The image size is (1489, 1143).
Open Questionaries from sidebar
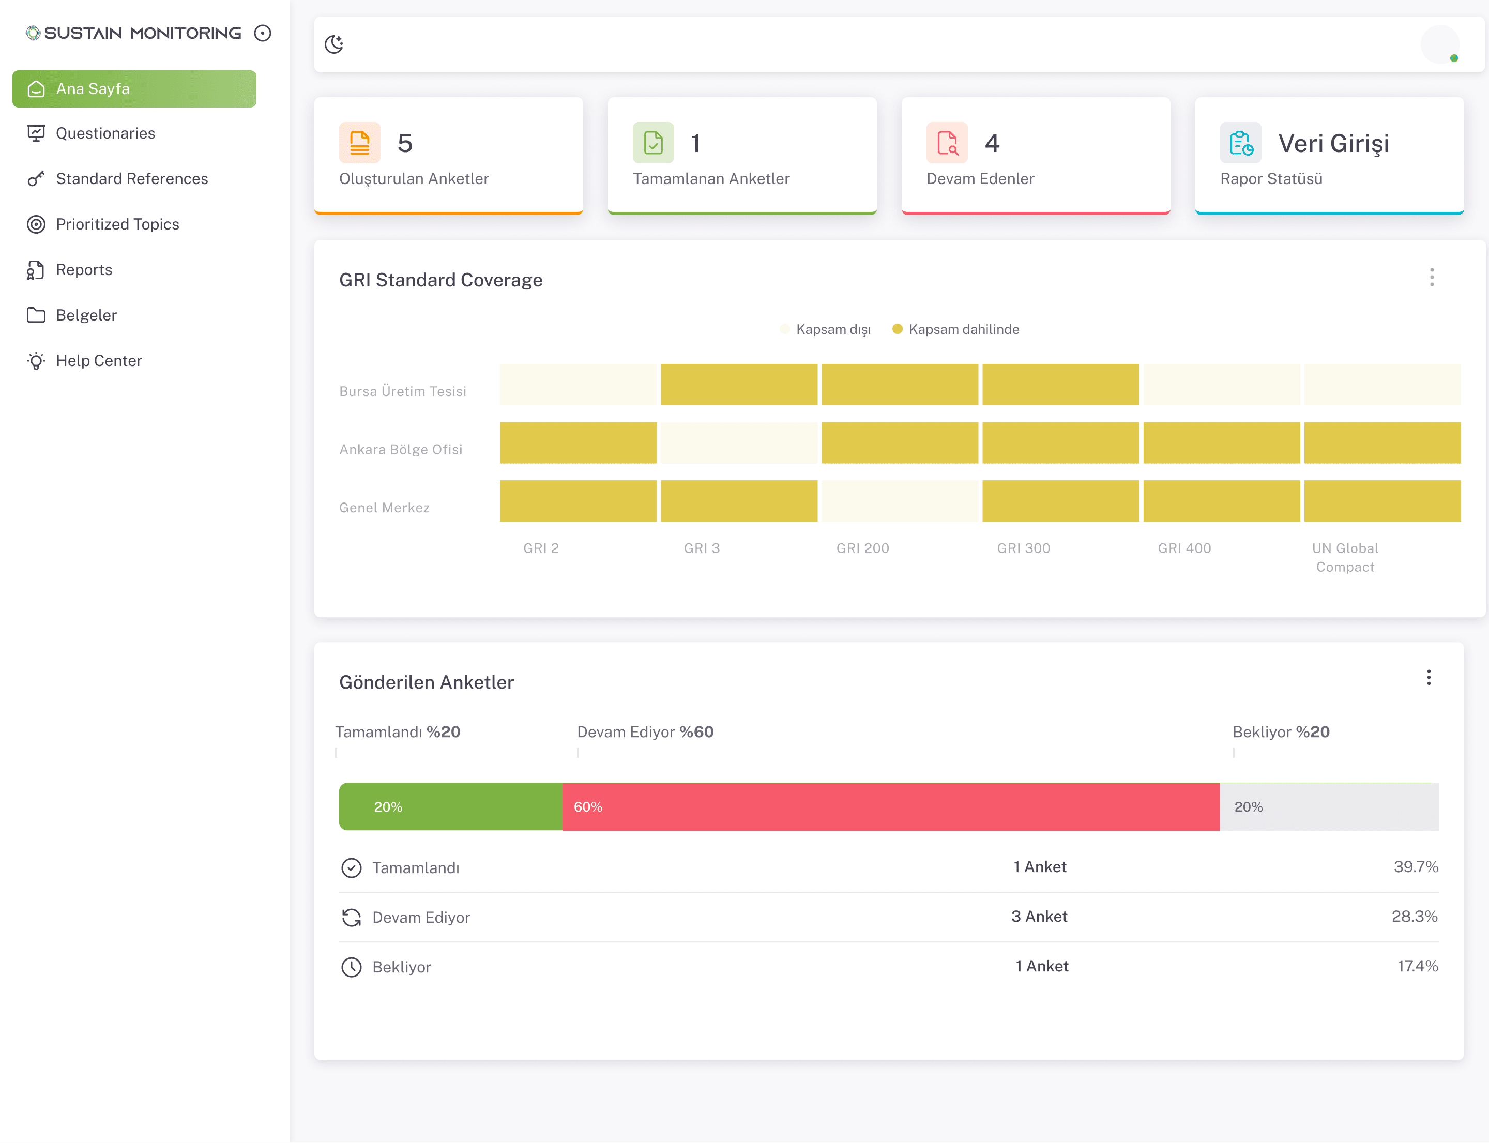105,133
